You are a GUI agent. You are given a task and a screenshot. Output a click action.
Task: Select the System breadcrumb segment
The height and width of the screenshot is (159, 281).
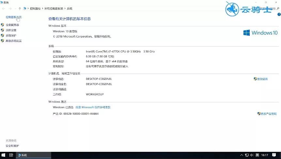(x=70, y=8)
